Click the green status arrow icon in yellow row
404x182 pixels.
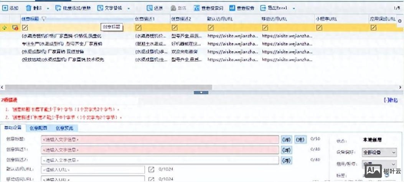tap(4, 28)
